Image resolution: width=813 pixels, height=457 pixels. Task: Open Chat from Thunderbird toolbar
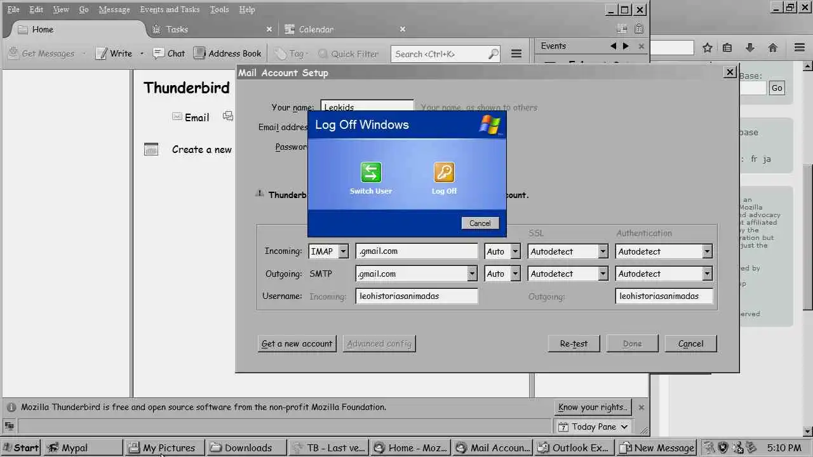(x=169, y=53)
